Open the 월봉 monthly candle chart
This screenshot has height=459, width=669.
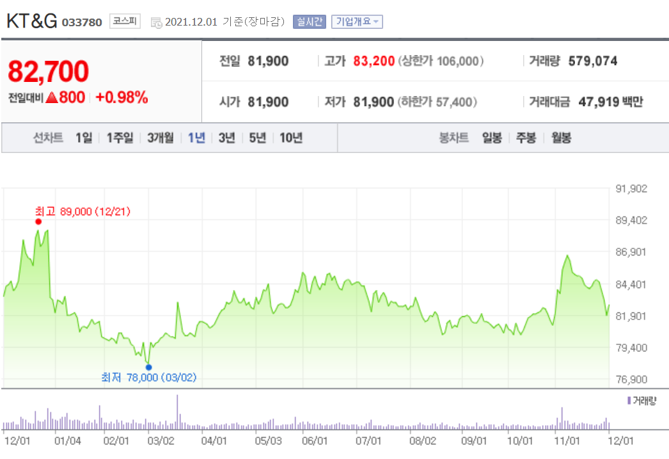[561, 138]
